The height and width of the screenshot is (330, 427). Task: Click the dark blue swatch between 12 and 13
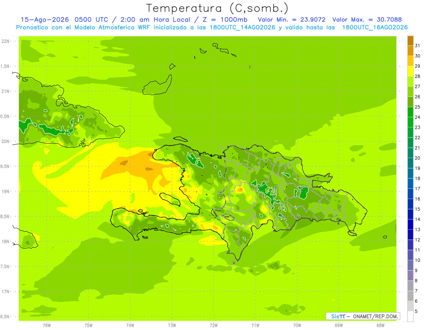(410, 235)
